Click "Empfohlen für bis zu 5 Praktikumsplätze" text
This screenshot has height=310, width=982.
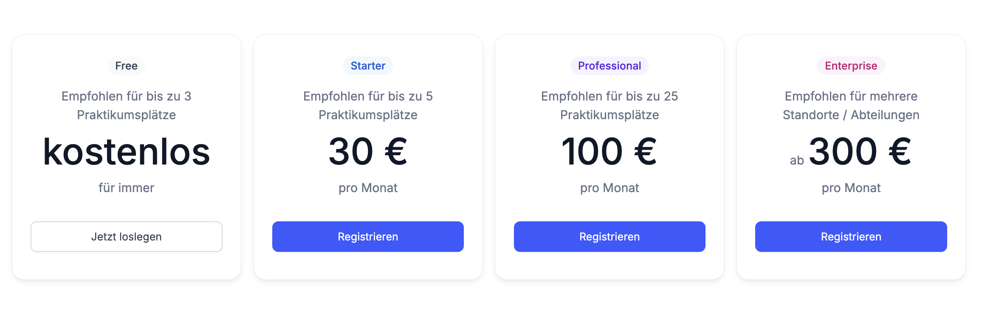pyautogui.click(x=368, y=105)
